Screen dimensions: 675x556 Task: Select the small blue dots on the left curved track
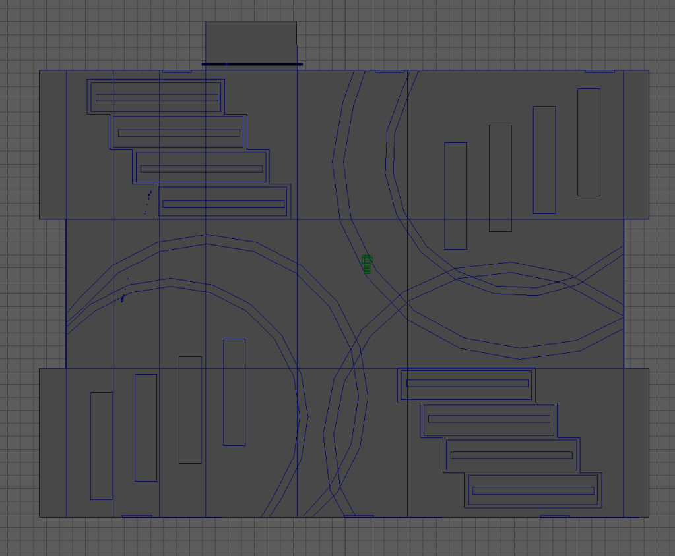[x=124, y=292]
